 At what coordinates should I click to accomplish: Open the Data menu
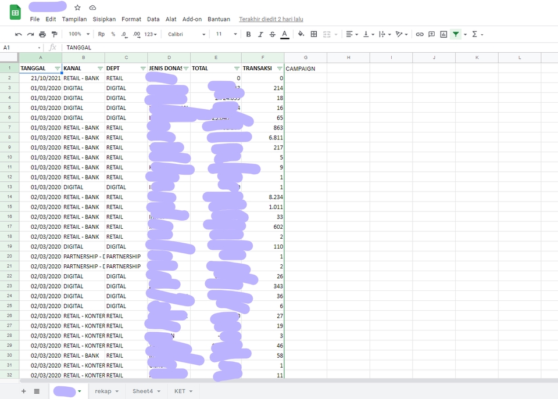coord(153,19)
